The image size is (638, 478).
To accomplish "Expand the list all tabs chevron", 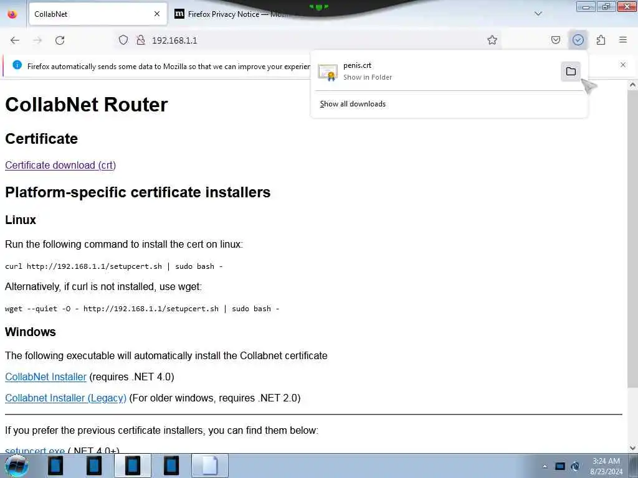I will coord(538,14).
